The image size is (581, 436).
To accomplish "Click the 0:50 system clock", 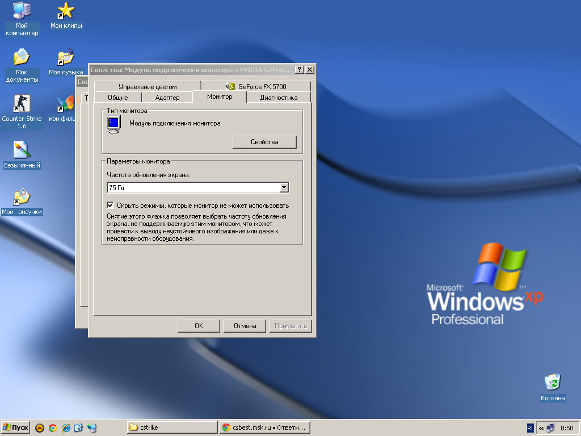I will pyautogui.click(x=567, y=428).
